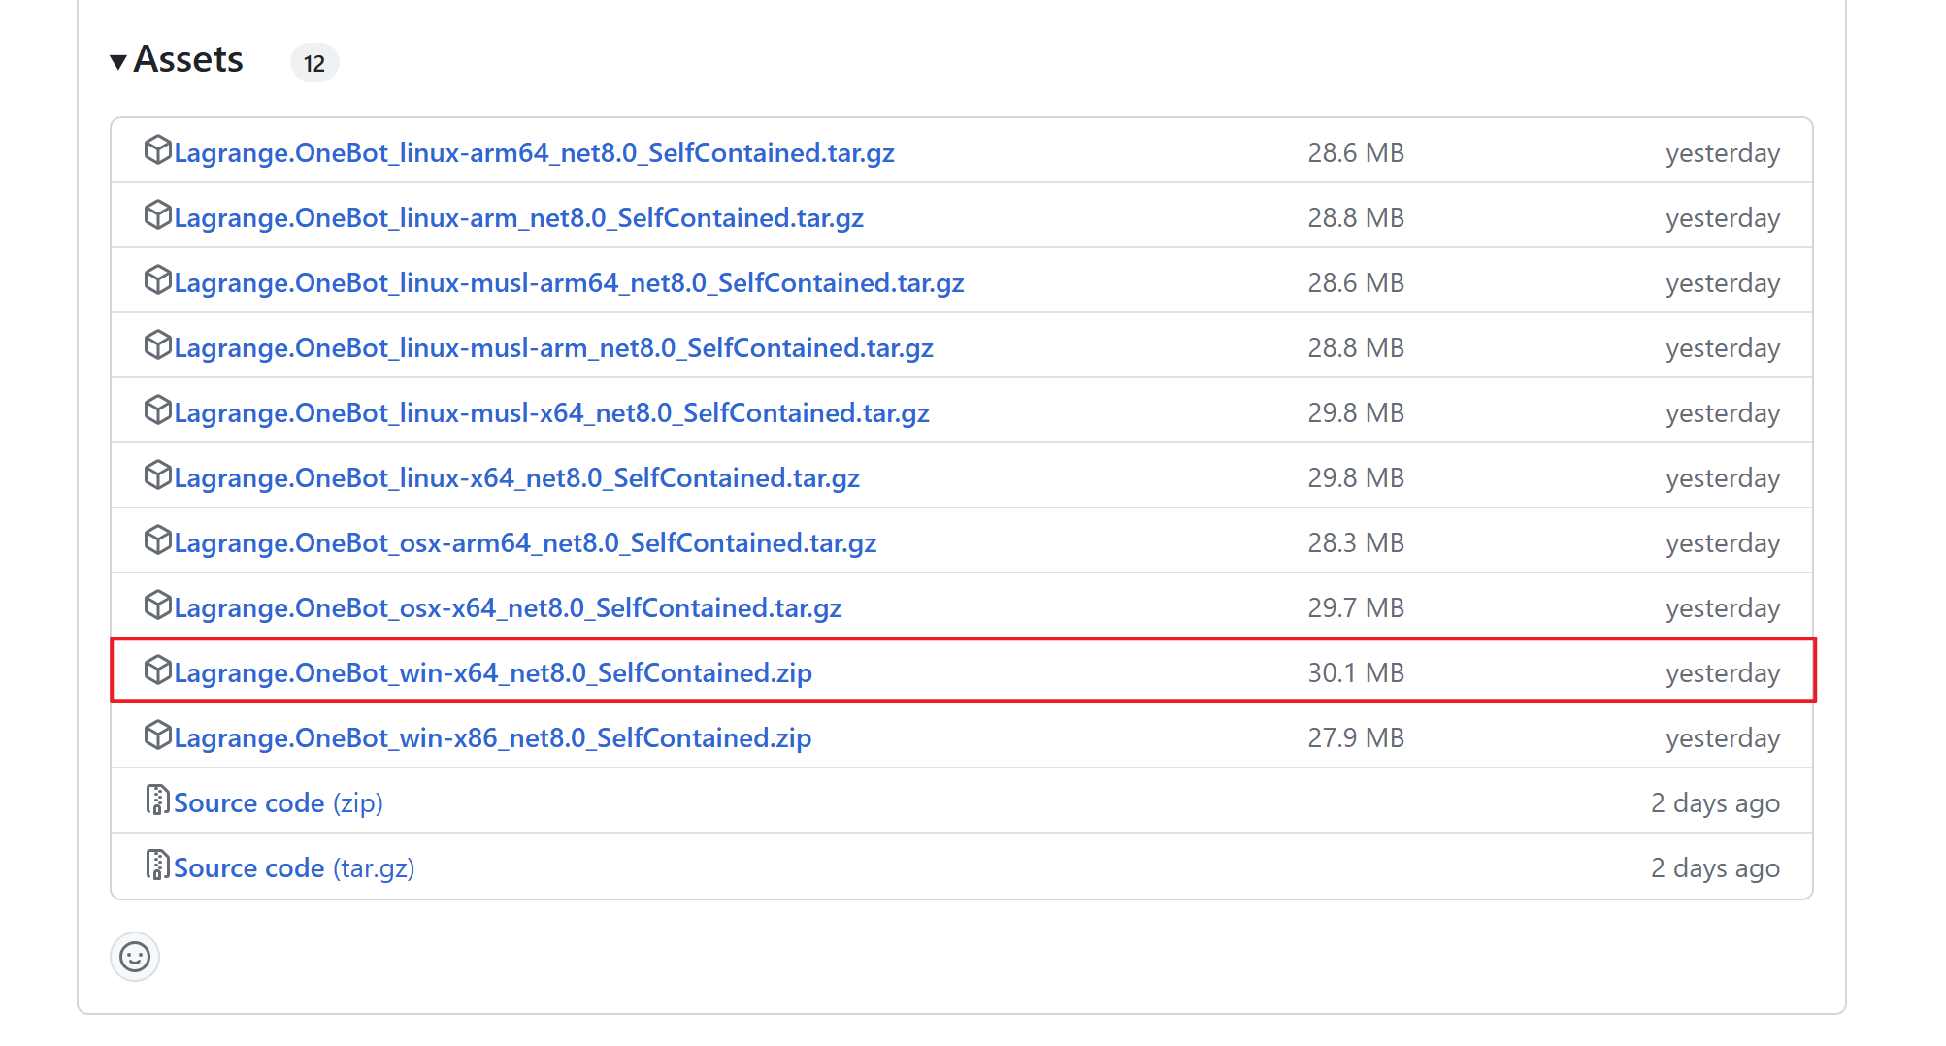Screen dimensions: 1946x1046
Task: Click the assets count badge 12
Action: pos(314,63)
